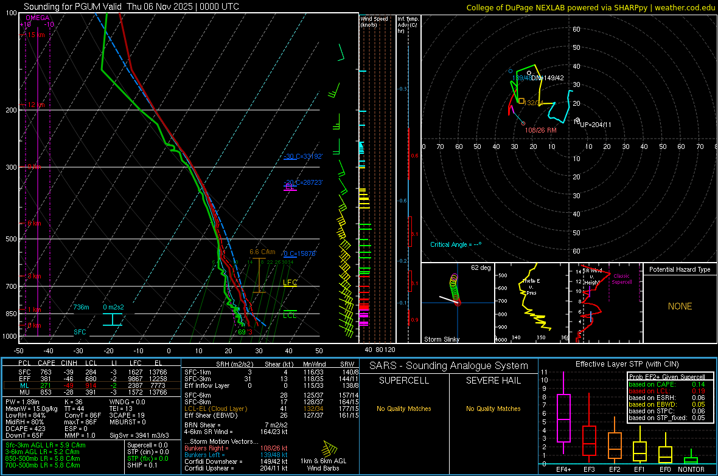Click the 0 C=15876' height label
Screen dimensions: 718x476
(299, 254)
